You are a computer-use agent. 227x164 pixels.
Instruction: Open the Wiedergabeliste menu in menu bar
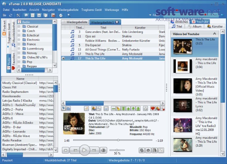pos(68,10)
